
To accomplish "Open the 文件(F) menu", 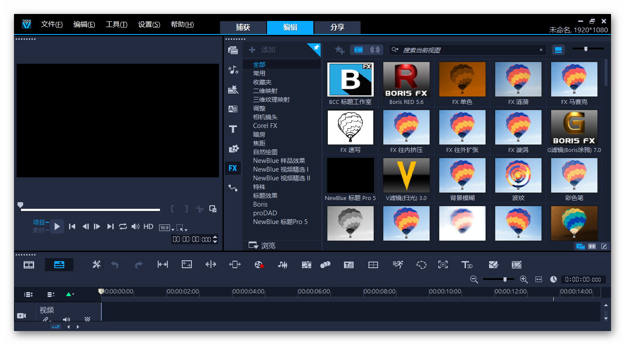I will (x=52, y=24).
